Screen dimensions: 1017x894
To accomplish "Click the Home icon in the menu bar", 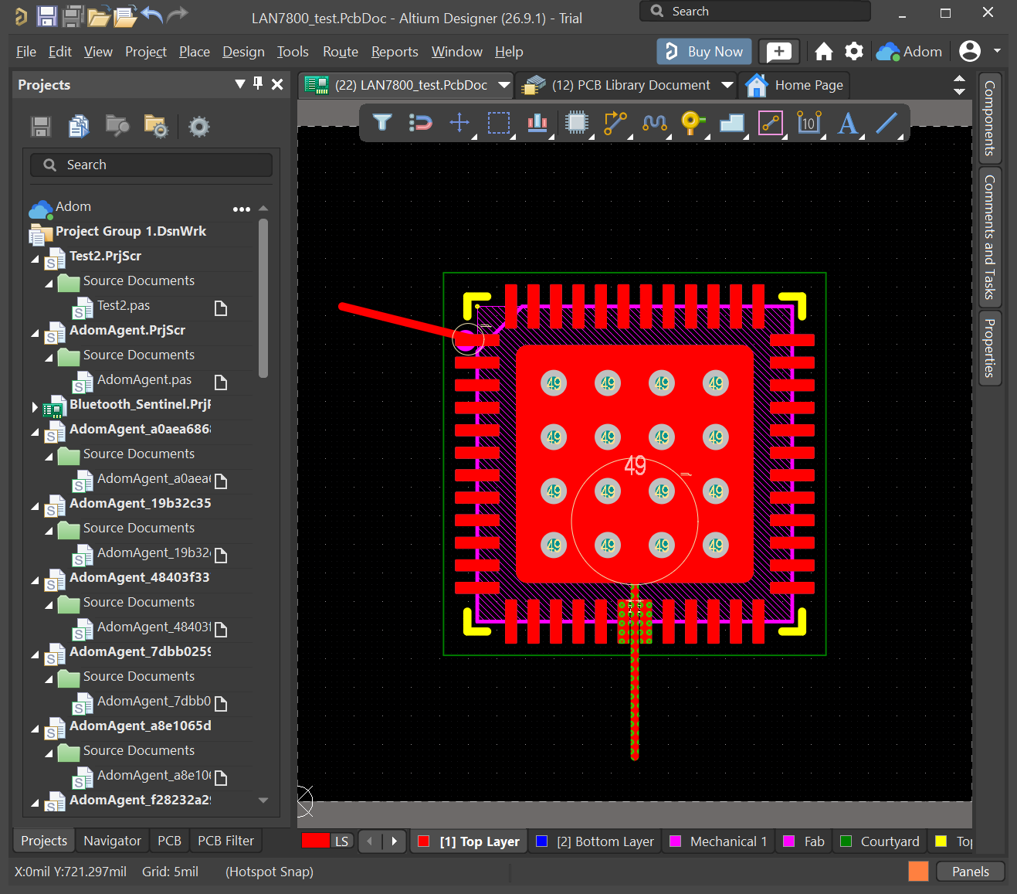I will tap(824, 52).
